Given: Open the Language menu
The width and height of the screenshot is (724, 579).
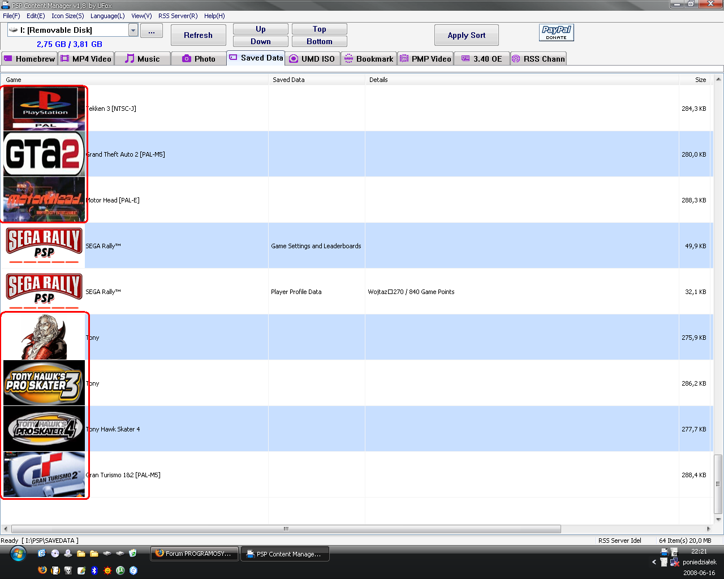Looking at the screenshot, I should tap(107, 16).
